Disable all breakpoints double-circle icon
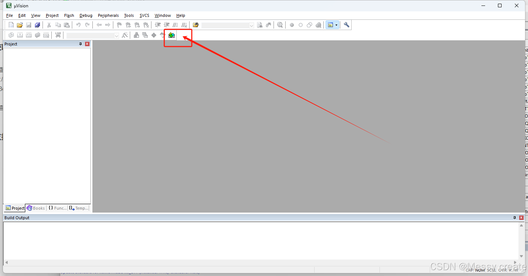This screenshot has height=276, width=528. [x=309, y=25]
